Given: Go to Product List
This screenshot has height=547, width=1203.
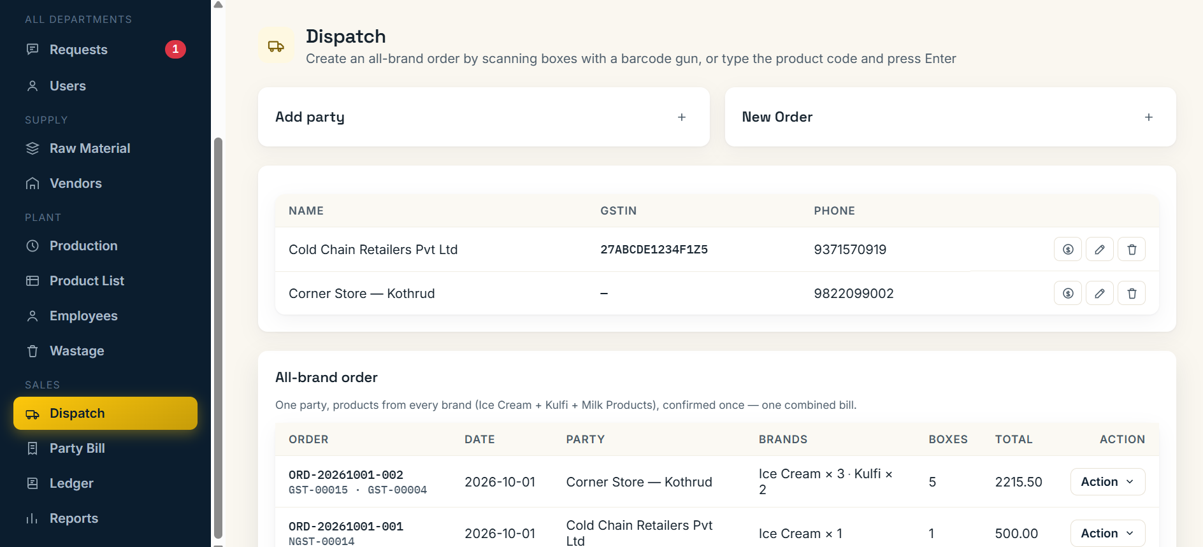Looking at the screenshot, I should 105,281.
